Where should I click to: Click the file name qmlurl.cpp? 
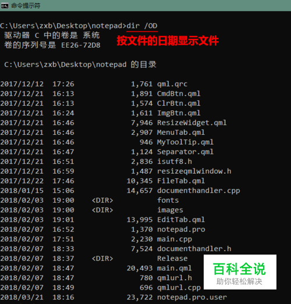[179, 288]
